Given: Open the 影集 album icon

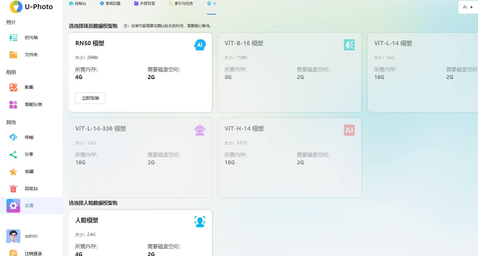Looking at the screenshot, I should pos(13,87).
